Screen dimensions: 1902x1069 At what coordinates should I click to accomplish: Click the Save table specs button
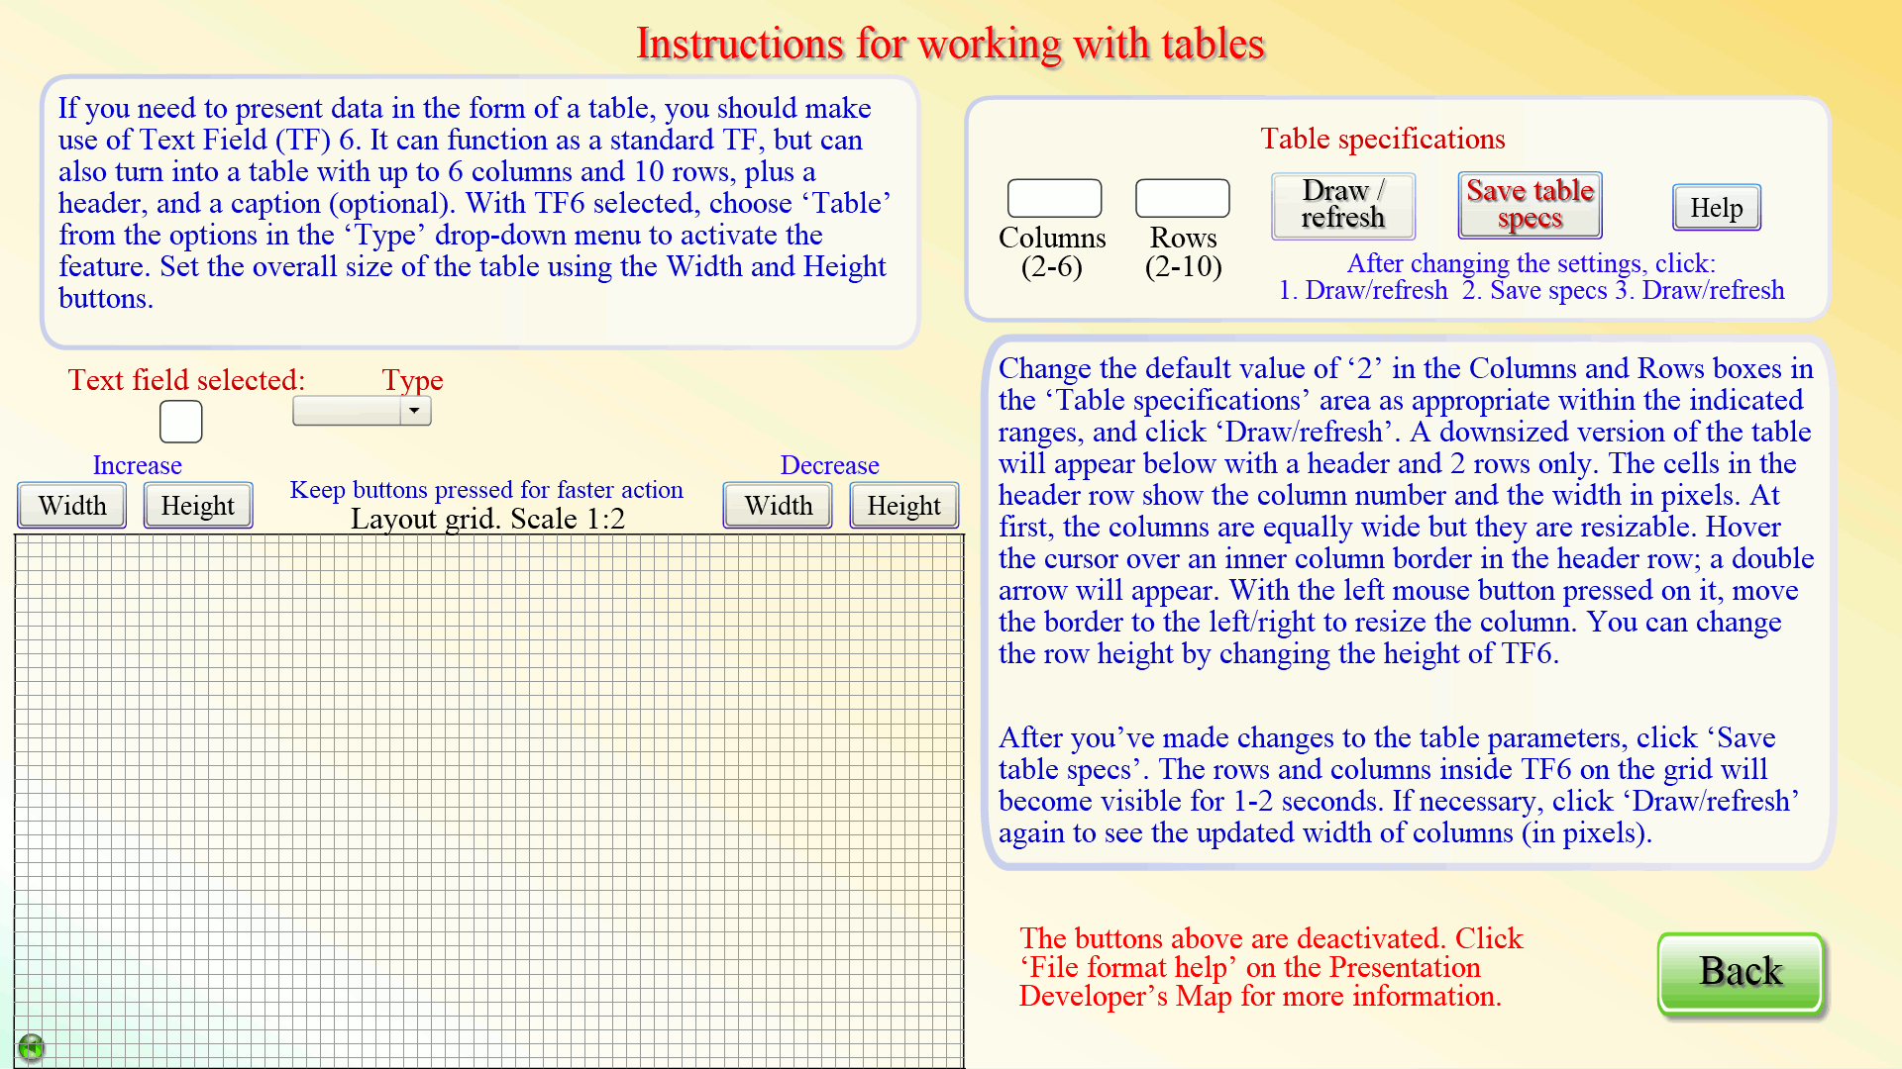click(x=1530, y=205)
